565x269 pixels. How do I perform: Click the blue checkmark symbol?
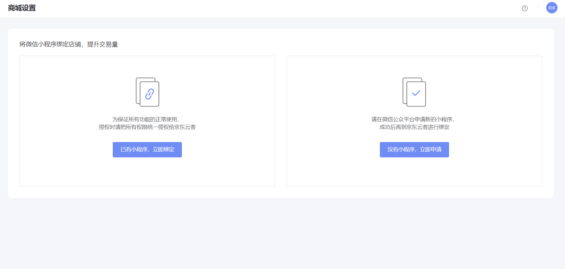coord(416,93)
